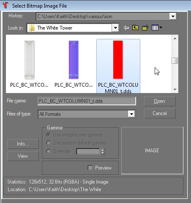Expand the History path dropdown
Viewport: 191px width, 203px height.
tap(173, 16)
